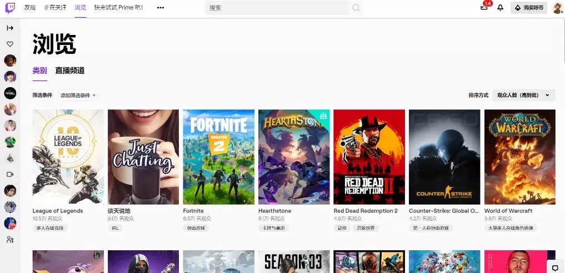The image size is (565, 273).
Task: Open the notifications bell icon
Action: point(500,8)
